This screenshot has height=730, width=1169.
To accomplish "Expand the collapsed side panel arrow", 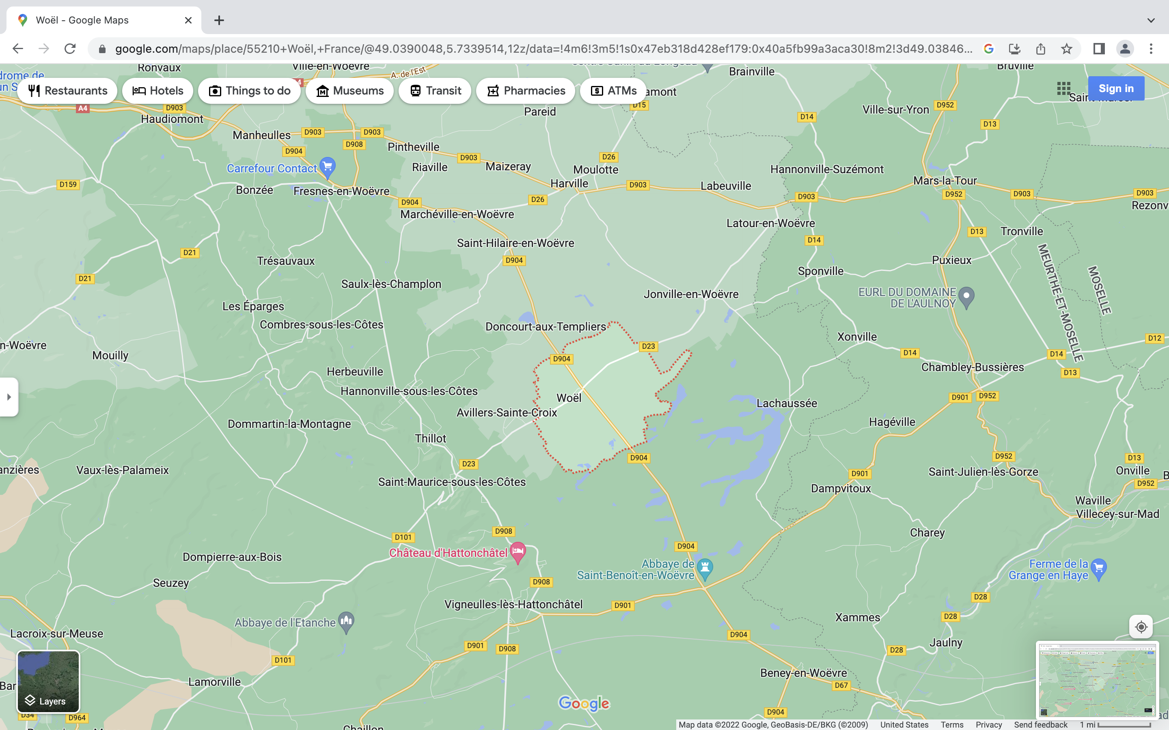I will (x=9, y=397).
